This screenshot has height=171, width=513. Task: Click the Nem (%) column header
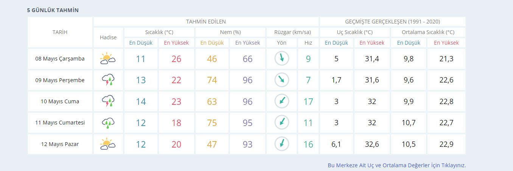230,32
